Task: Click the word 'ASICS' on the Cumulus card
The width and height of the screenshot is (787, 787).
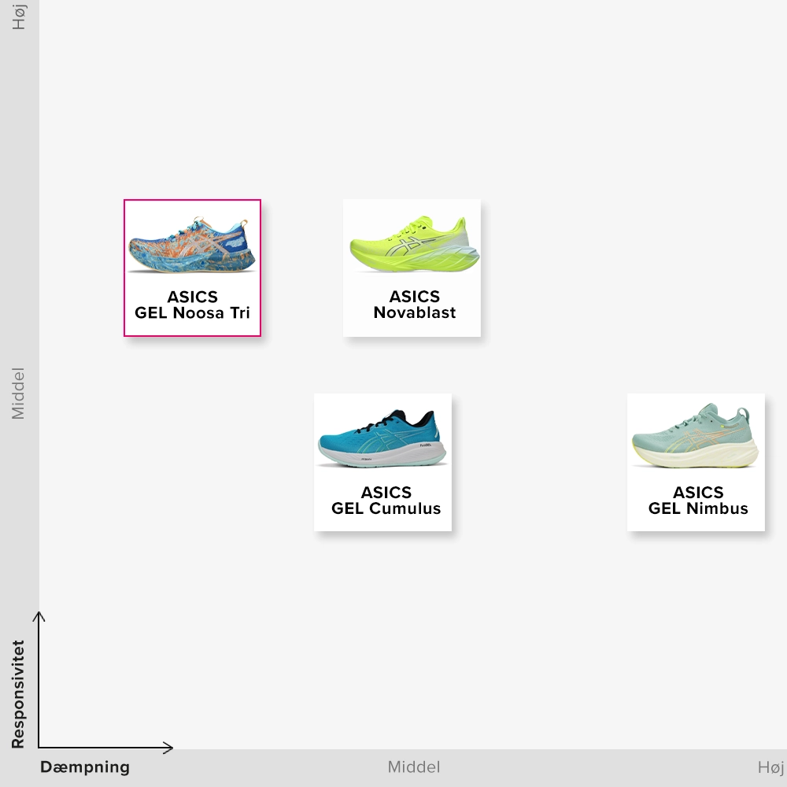Action: (x=386, y=493)
